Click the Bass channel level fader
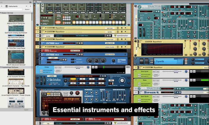 pos(176,80)
